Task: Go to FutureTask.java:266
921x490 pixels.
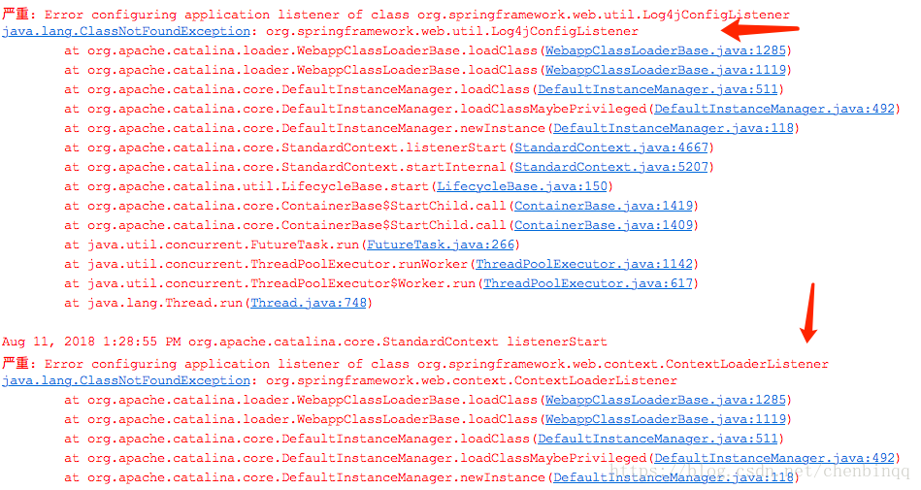Action: [441, 245]
